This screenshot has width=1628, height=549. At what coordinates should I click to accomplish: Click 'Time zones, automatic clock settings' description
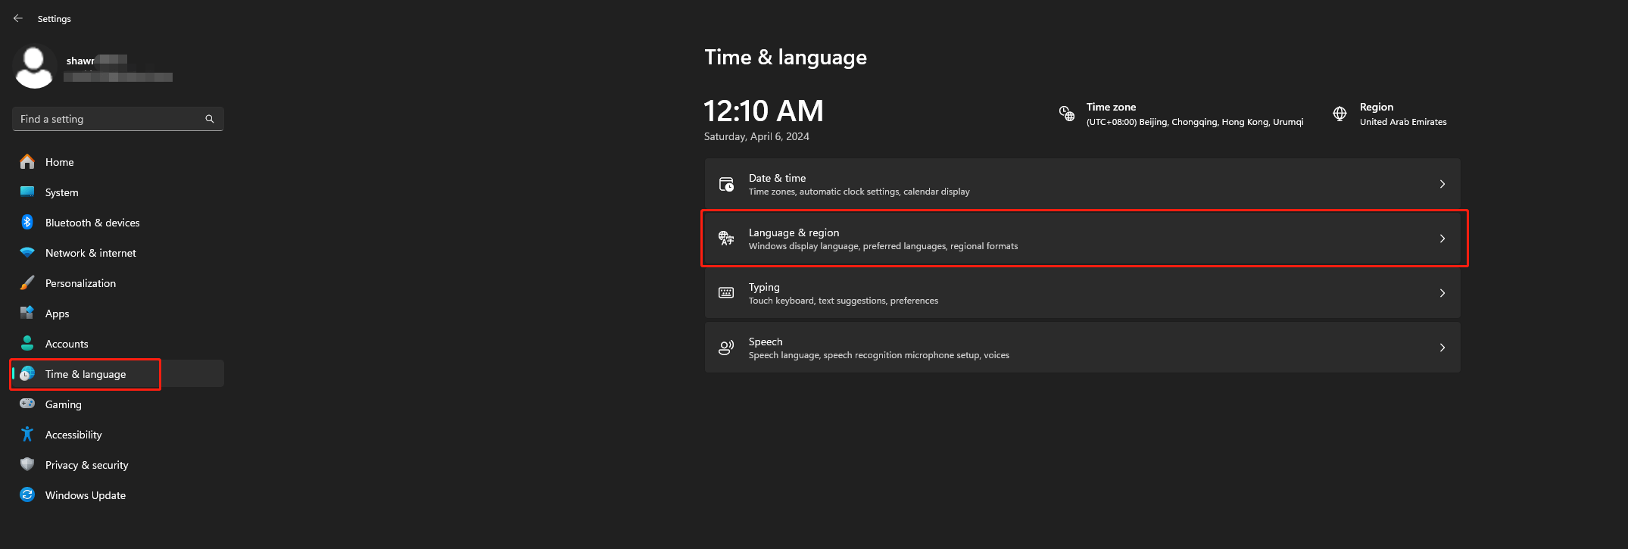(859, 192)
